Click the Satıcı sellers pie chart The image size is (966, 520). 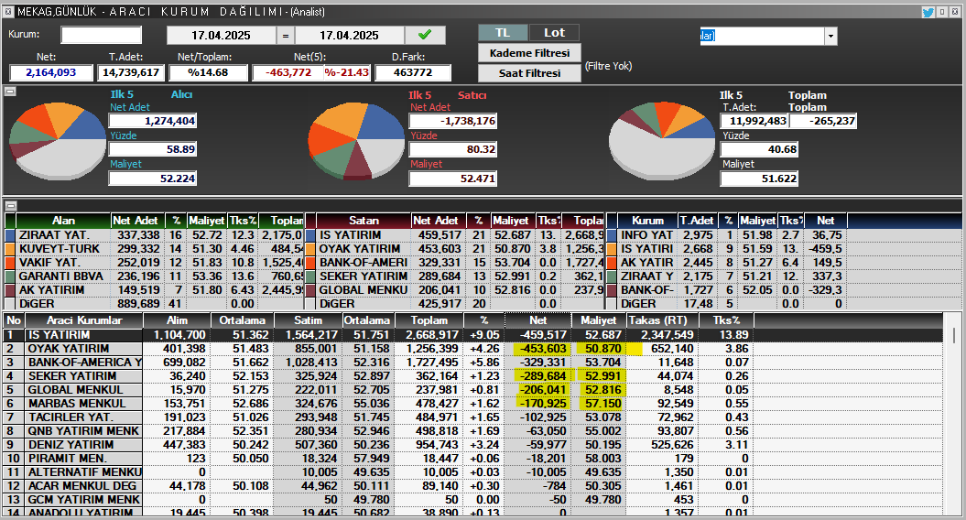[357, 140]
